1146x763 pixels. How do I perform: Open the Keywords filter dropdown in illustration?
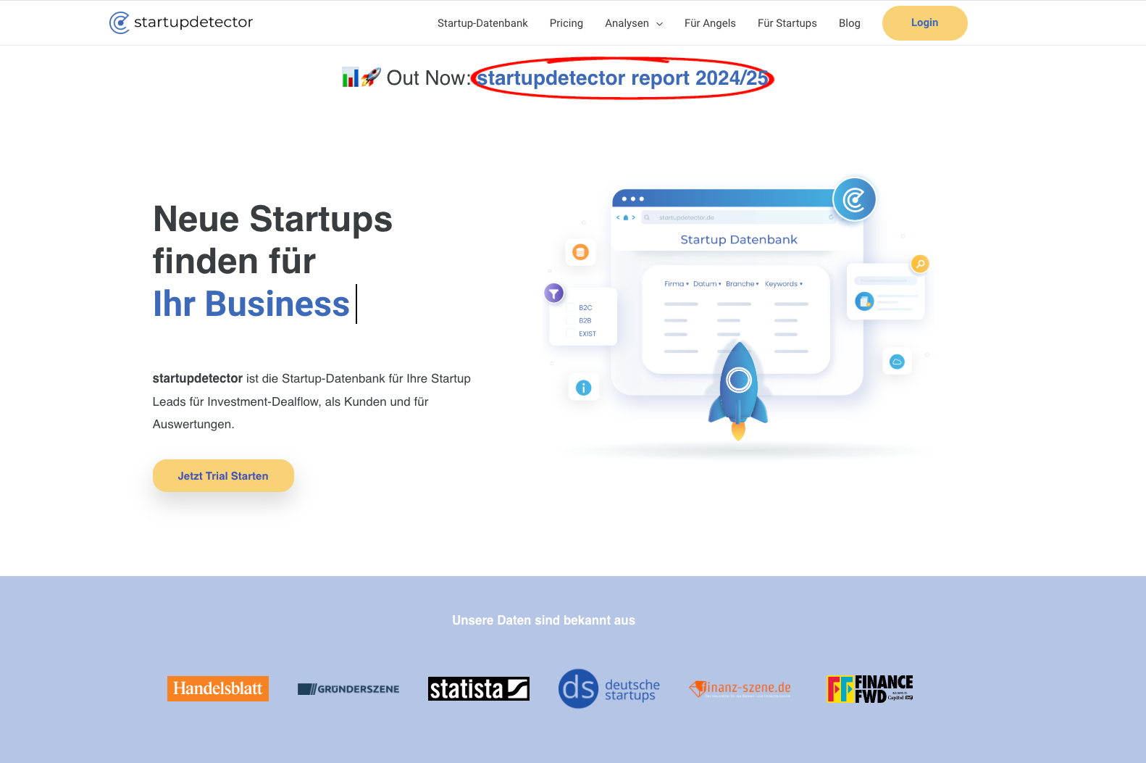pyautogui.click(x=784, y=284)
